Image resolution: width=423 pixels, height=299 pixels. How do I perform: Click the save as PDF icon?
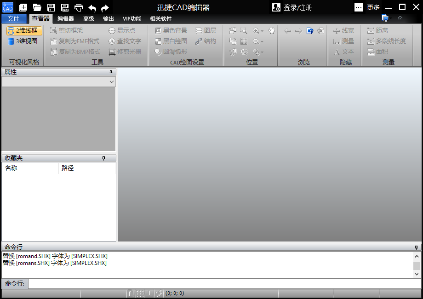click(x=65, y=7)
